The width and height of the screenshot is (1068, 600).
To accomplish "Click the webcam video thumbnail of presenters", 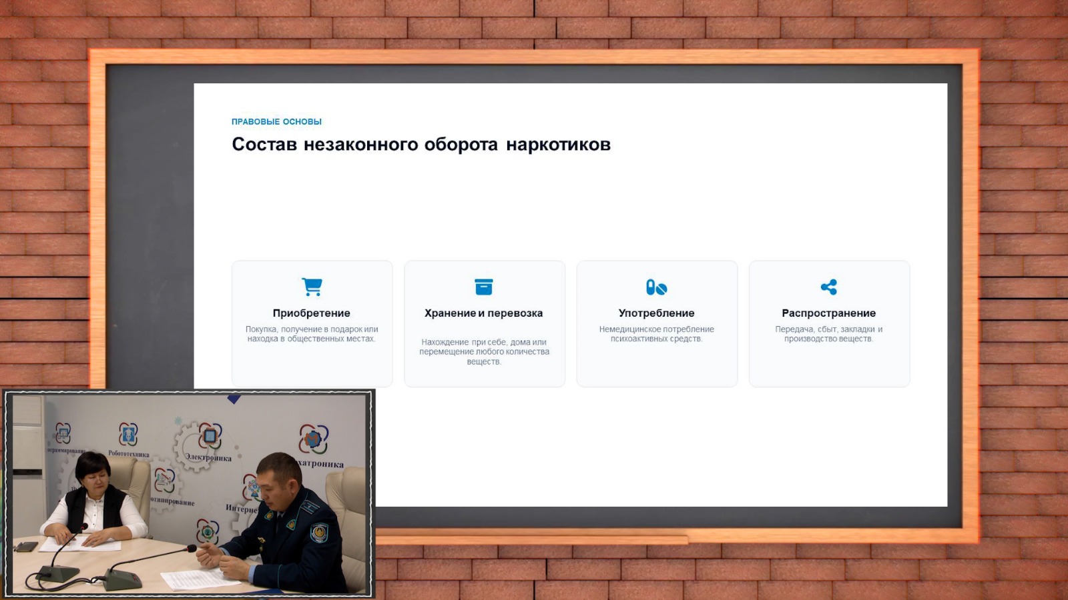I will 189,493.
